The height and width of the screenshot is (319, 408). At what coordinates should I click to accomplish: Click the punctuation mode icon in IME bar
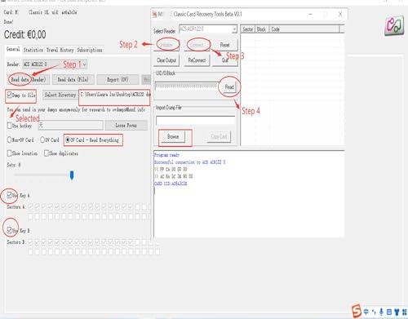point(374,312)
